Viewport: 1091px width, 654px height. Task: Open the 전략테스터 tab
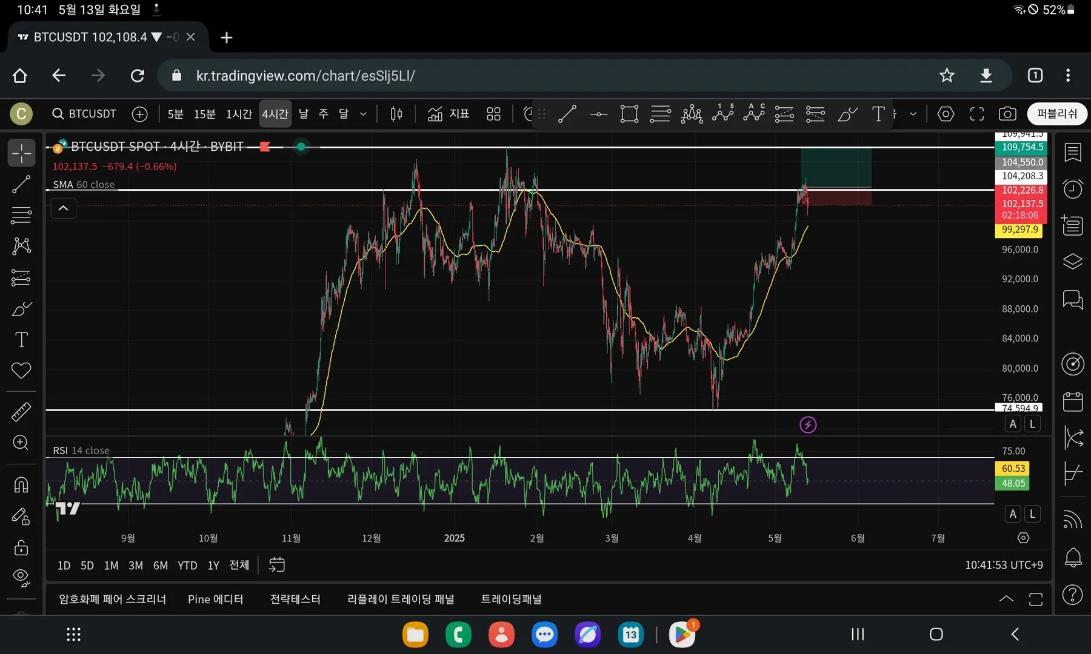click(x=295, y=599)
